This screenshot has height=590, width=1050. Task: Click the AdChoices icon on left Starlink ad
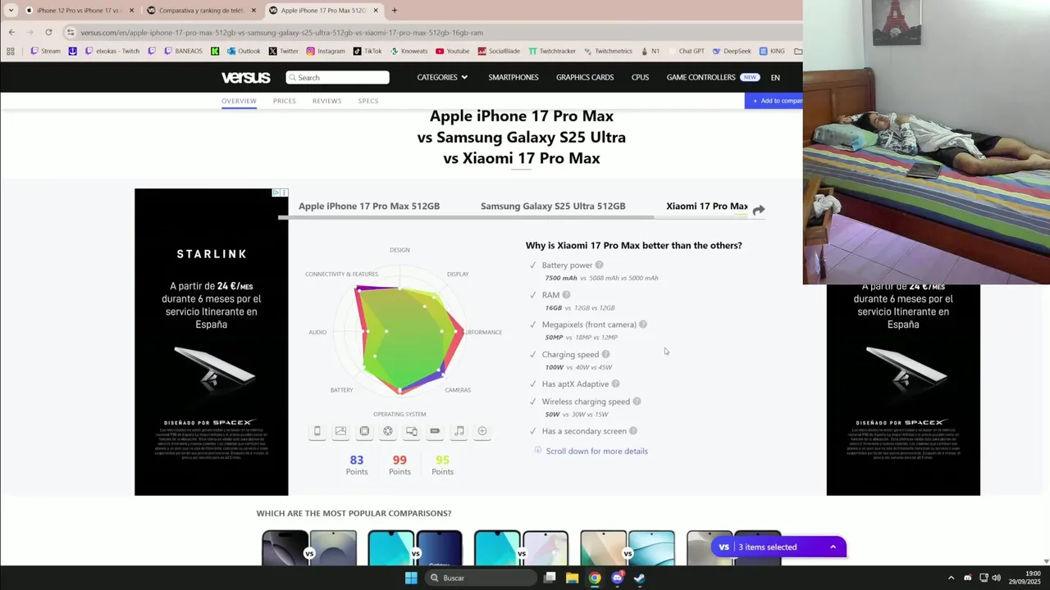click(276, 193)
